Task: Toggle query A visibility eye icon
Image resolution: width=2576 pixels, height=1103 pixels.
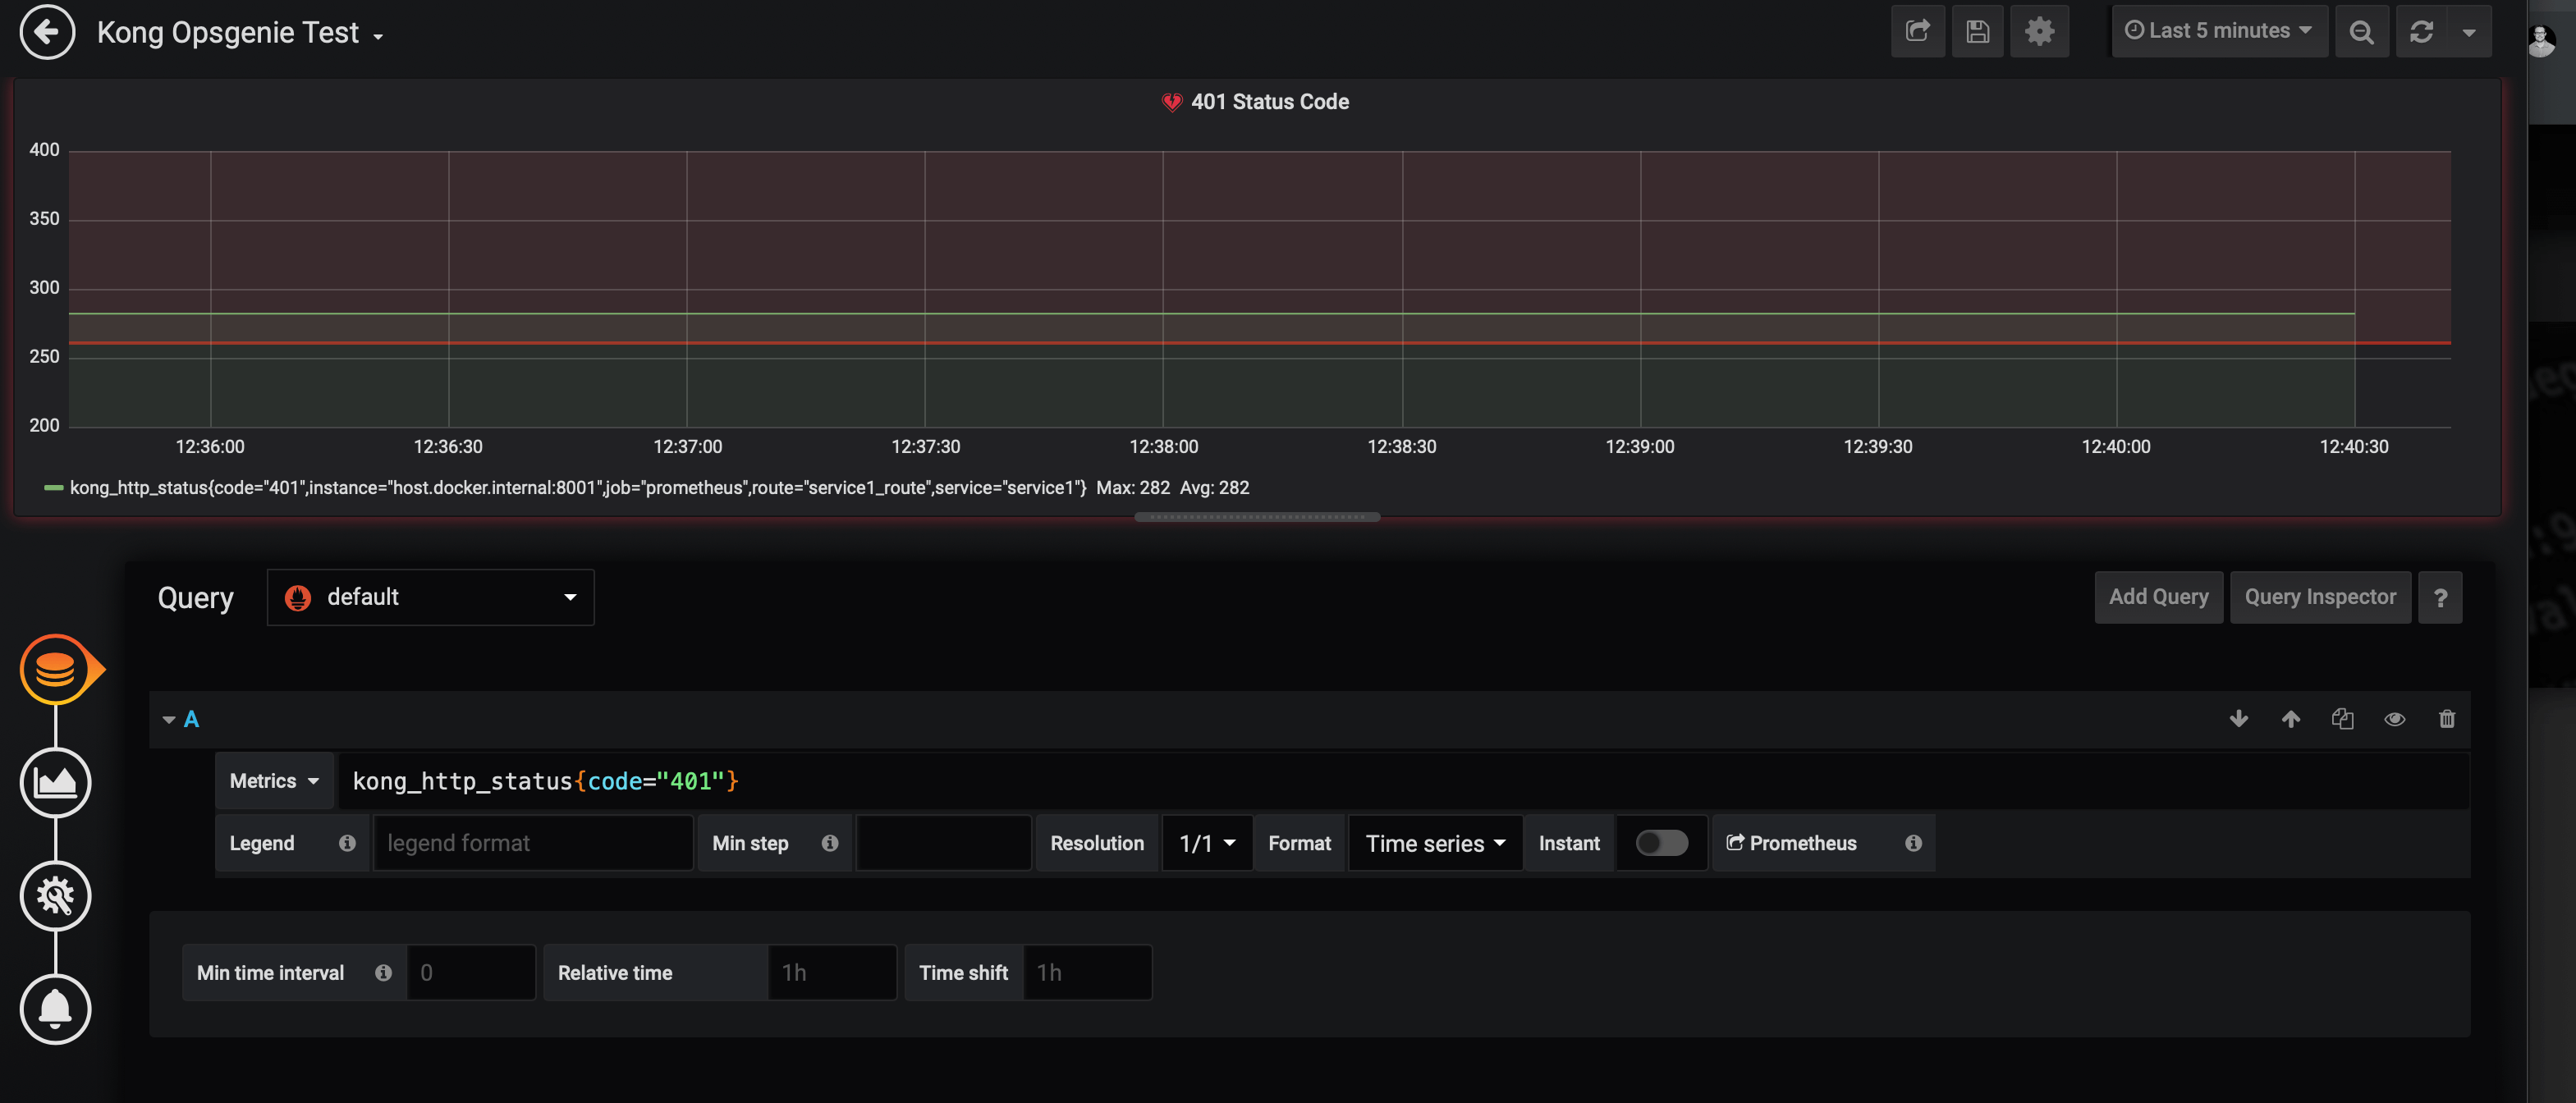Action: tap(2394, 719)
